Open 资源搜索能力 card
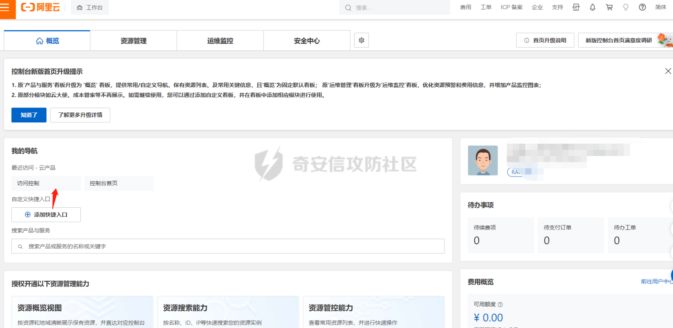This screenshot has height=328, width=673. 228,312
